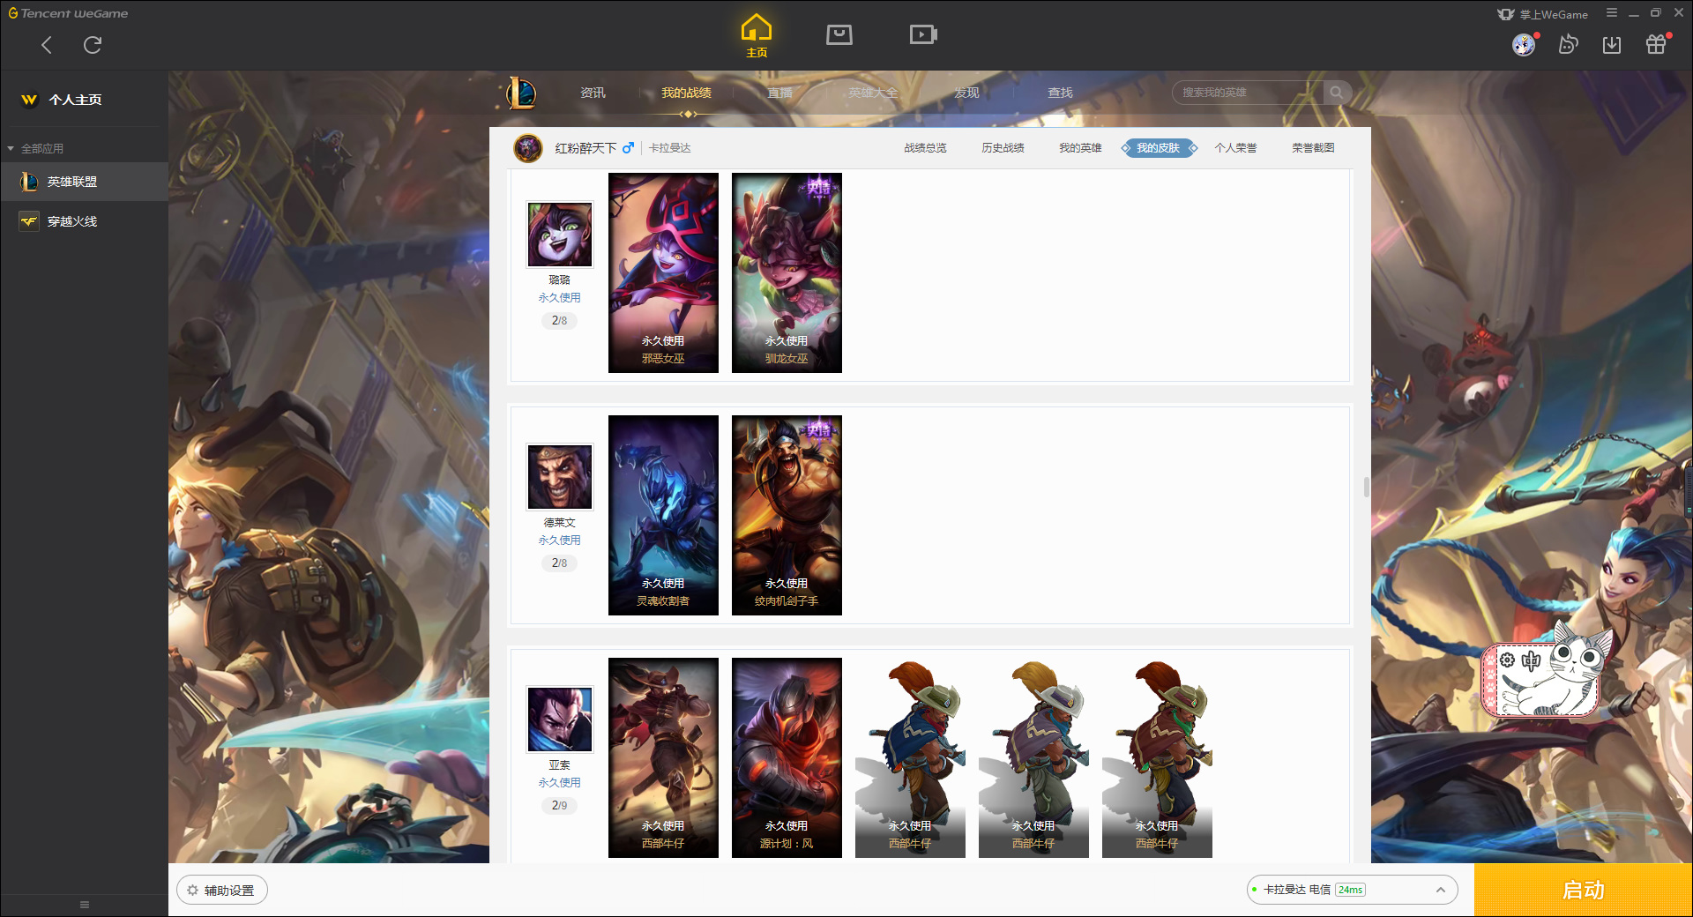Refresh the page with reload icon
The width and height of the screenshot is (1693, 917).
93,45
